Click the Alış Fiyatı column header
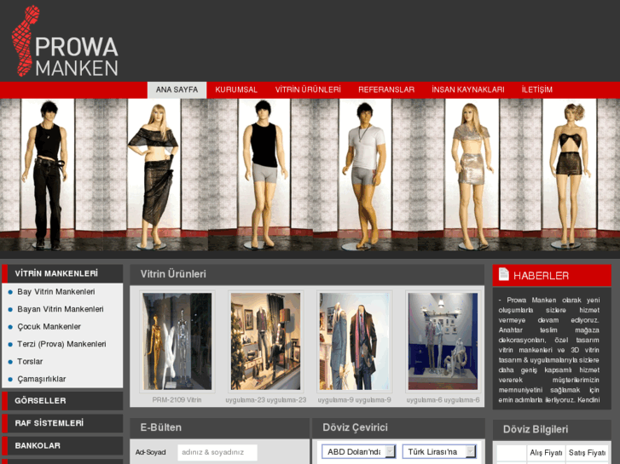This screenshot has height=464, width=620. tap(546, 453)
